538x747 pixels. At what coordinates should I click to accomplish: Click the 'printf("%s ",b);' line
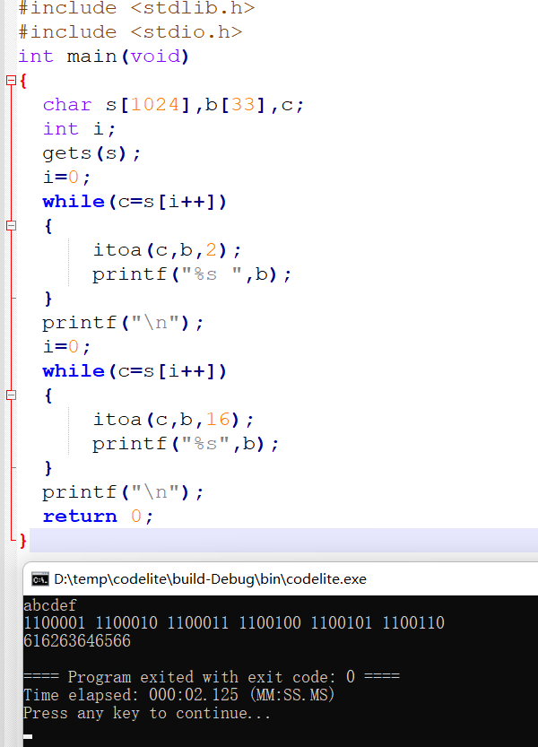pyautogui.click(x=192, y=274)
